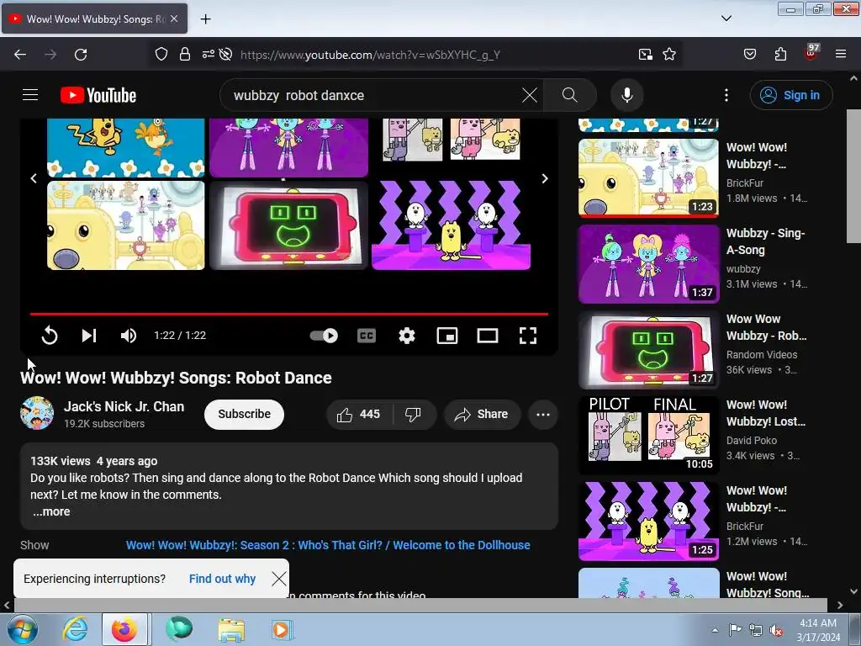Subscribe to Jack's Nick Jr. Chan
Screen dimensions: 861x646
244,414
